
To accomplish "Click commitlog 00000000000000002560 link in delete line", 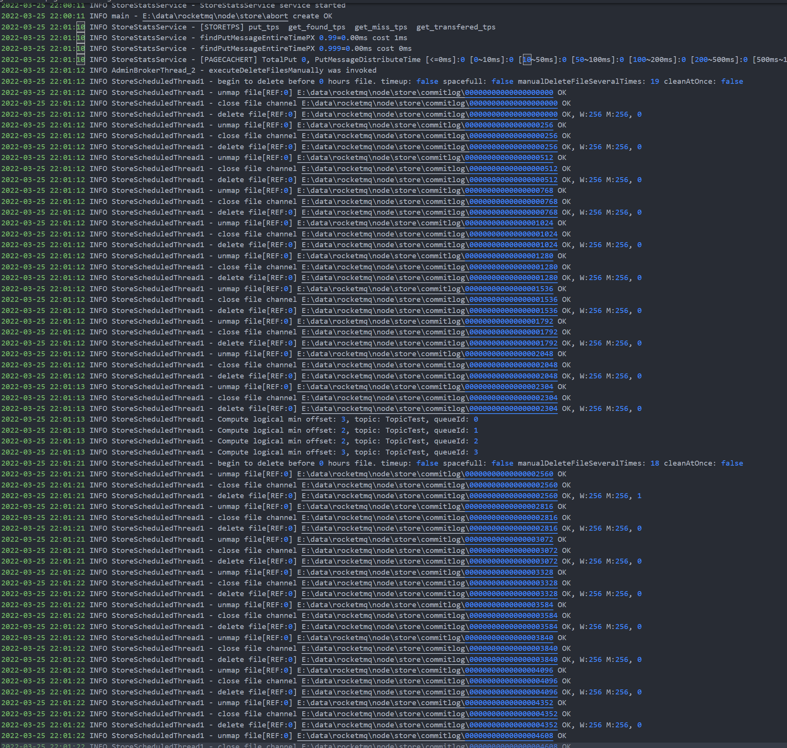I will (x=513, y=495).
